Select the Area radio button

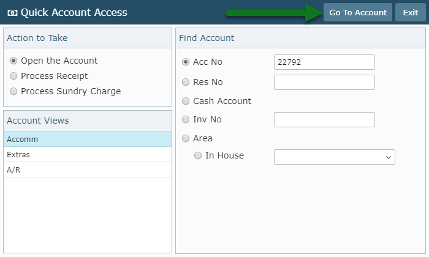(186, 138)
